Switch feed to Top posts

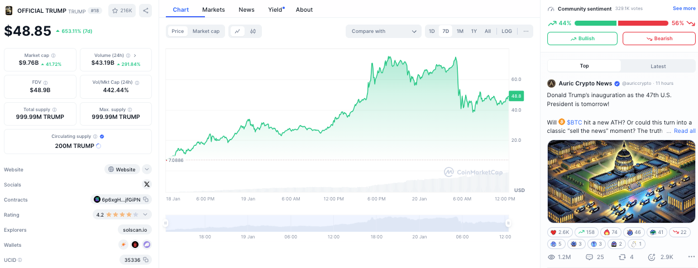584,66
